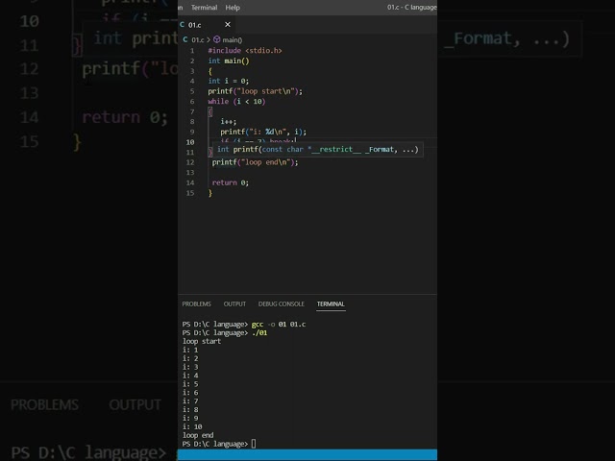The image size is (615, 461).
Task: Click the opening brace on line 7
Action: 210,111
